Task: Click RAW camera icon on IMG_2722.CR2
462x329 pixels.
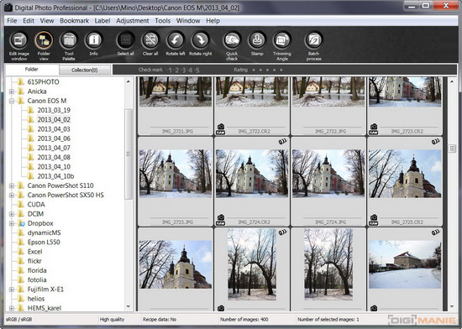Action: [220, 129]
